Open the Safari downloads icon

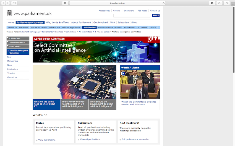[212, 3]
